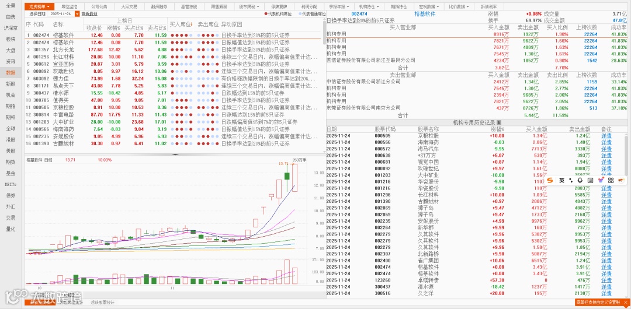Switch to 融资融券 tab
Screen dimensions: 631x309
click(x=159, y=7)
